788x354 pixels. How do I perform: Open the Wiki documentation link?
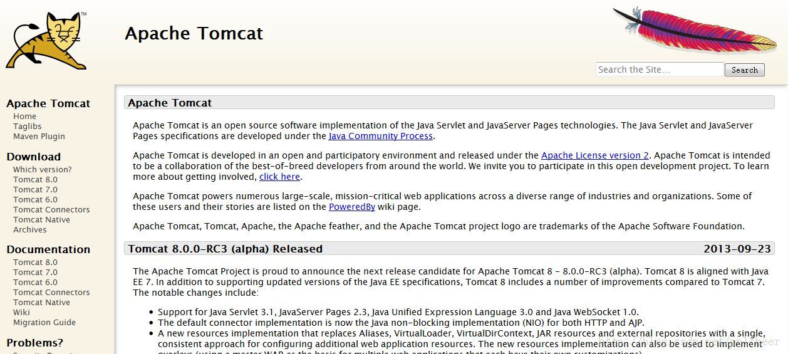[21, 313]
